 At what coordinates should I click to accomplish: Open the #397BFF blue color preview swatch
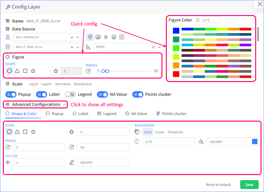pyautogui.click(x=255, y=141)
